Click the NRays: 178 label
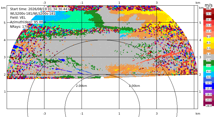 pos(19,27)
